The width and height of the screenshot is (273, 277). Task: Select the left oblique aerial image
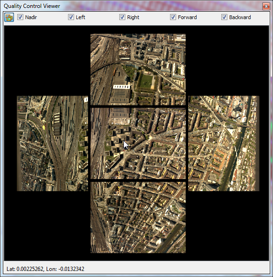(53, 144)
